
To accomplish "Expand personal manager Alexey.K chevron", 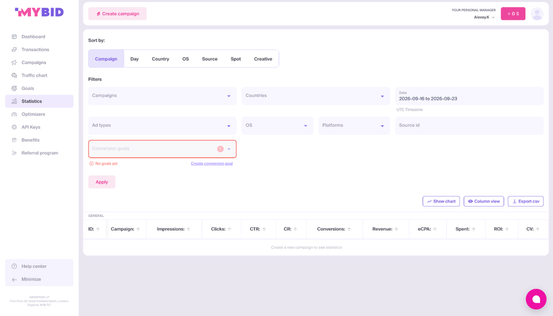I will [x=493, y=17].
